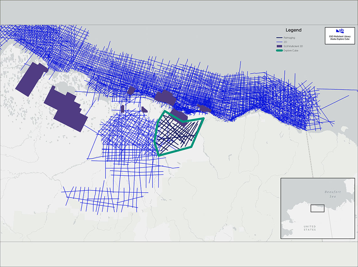Click the Explore Cube legend label
This screenshot has width=358, height=267.
click(291, 51)
